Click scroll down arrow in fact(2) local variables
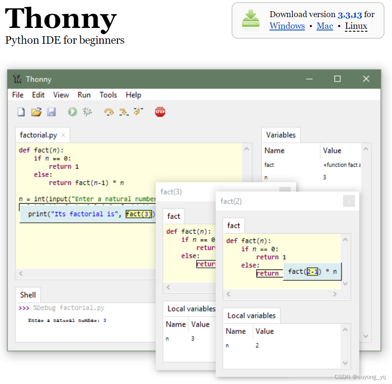 click(x=345, y=363)
